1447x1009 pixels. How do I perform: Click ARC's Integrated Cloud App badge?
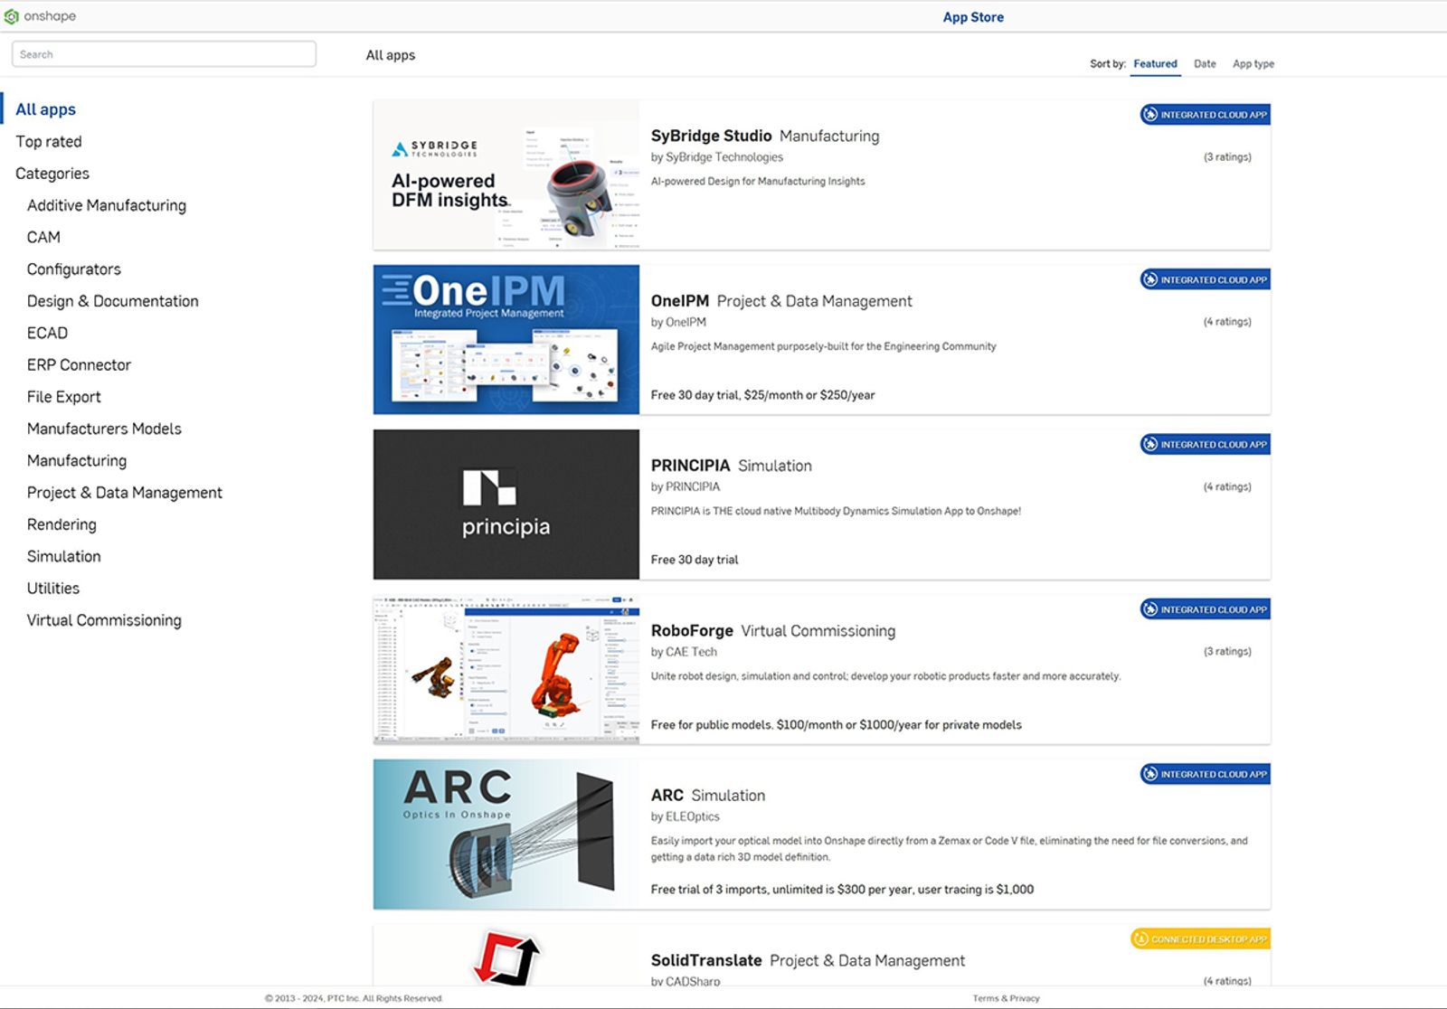[x=1205, y=774]
